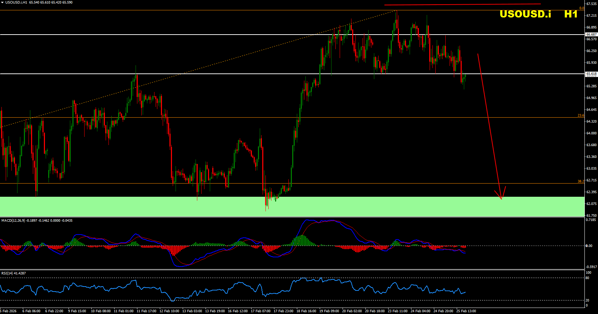Viewport: 598px width, 314px height.
Task: Select the short red horizontal line at top
Action: click(x=462, y=5)
